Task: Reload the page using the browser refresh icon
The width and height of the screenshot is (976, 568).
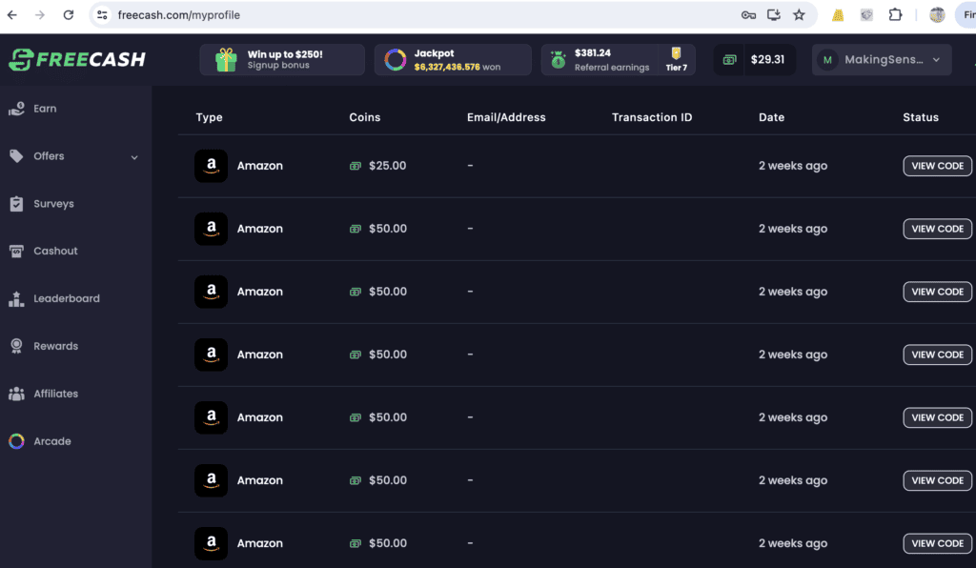Action: (x=68, y=15)
